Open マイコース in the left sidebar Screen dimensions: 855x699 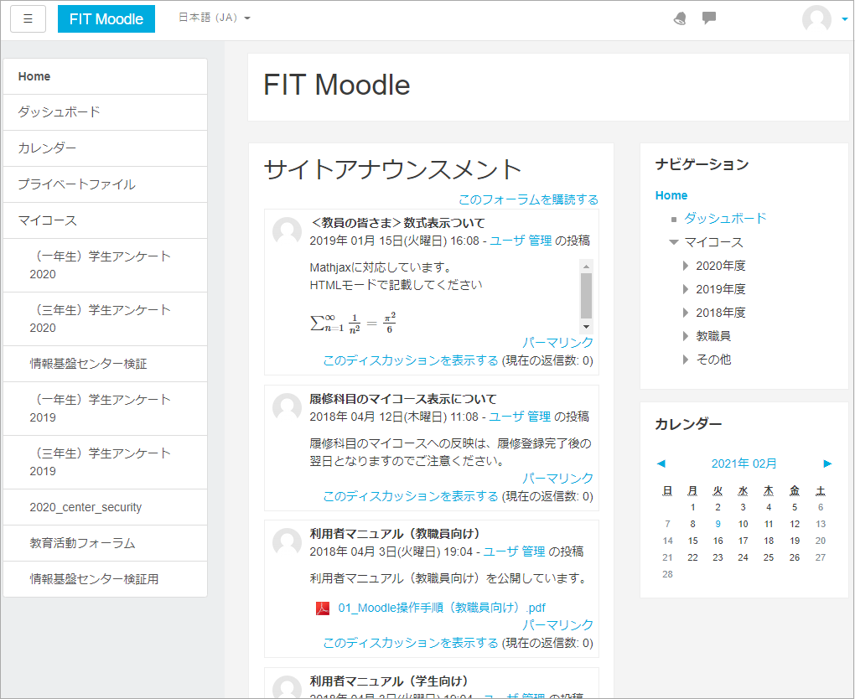point(106,220)
